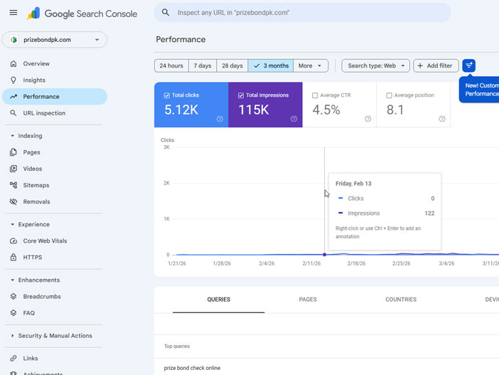Click the Overview home icon
499x375 pixels.
14,64
